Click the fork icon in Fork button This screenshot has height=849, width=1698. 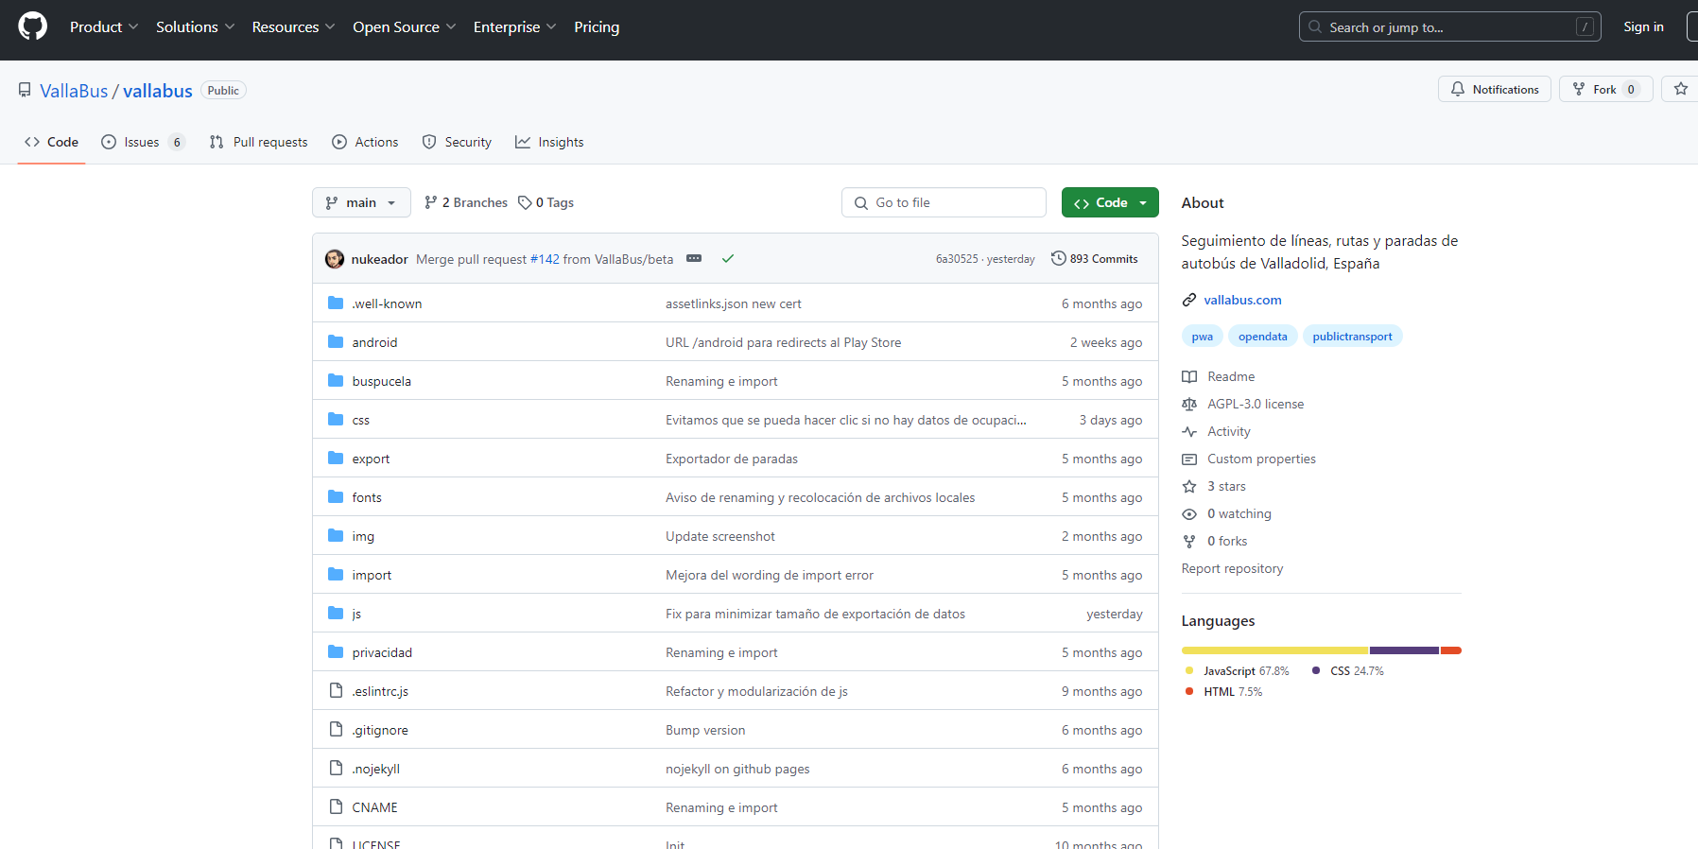coord(1579,89)
